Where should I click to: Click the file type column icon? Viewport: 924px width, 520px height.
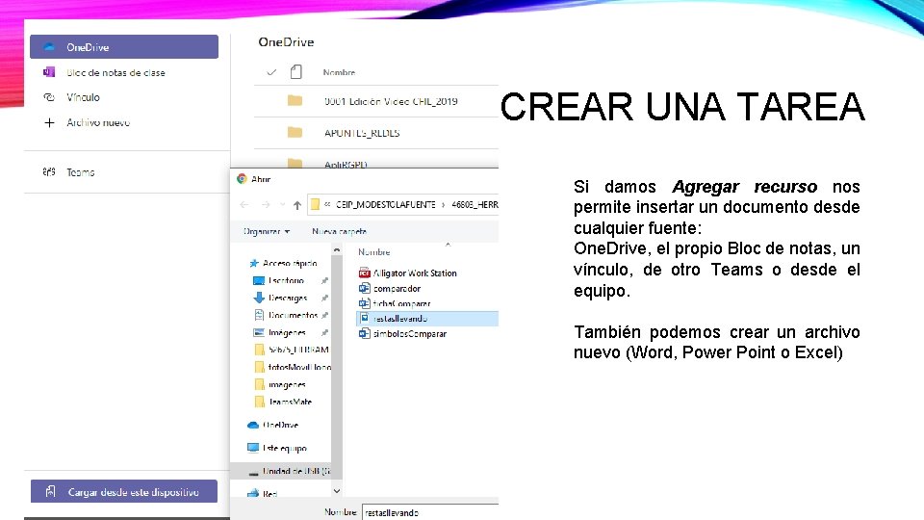coord(296,72)
